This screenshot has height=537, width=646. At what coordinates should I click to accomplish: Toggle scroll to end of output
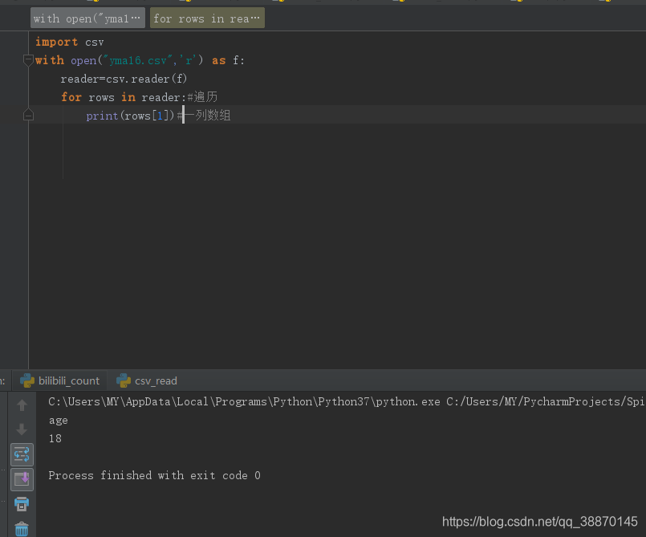[22, 479]
